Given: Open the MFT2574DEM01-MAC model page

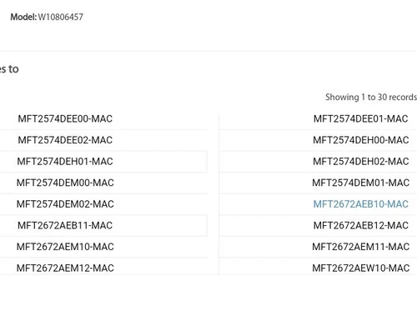Looking at the screenshot, I should point(360,183).
